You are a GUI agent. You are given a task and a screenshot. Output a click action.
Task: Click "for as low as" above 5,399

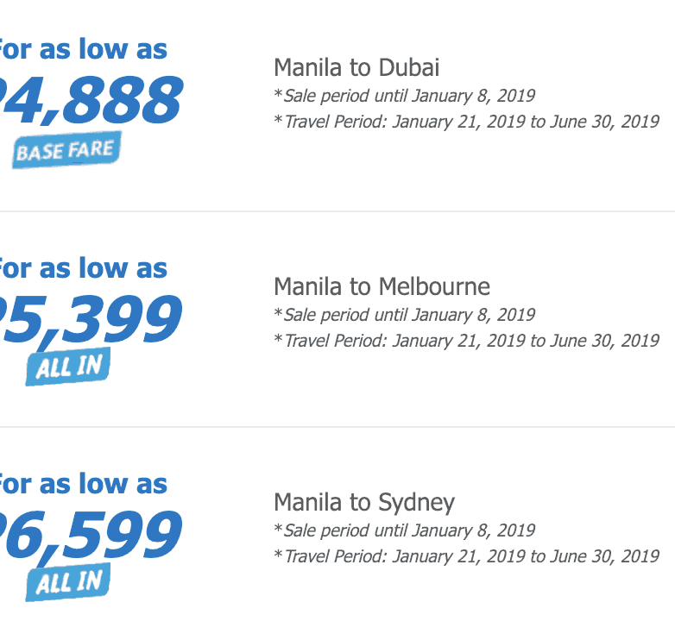click(x=83, y=268)
